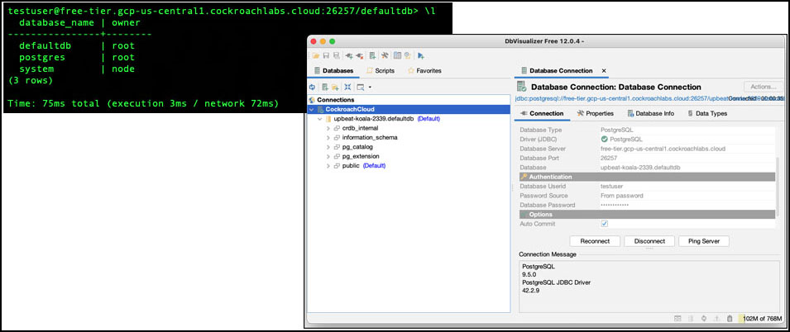Collapse the upbeat-koala-2339.defaultdb node

[x=320, y=119]
